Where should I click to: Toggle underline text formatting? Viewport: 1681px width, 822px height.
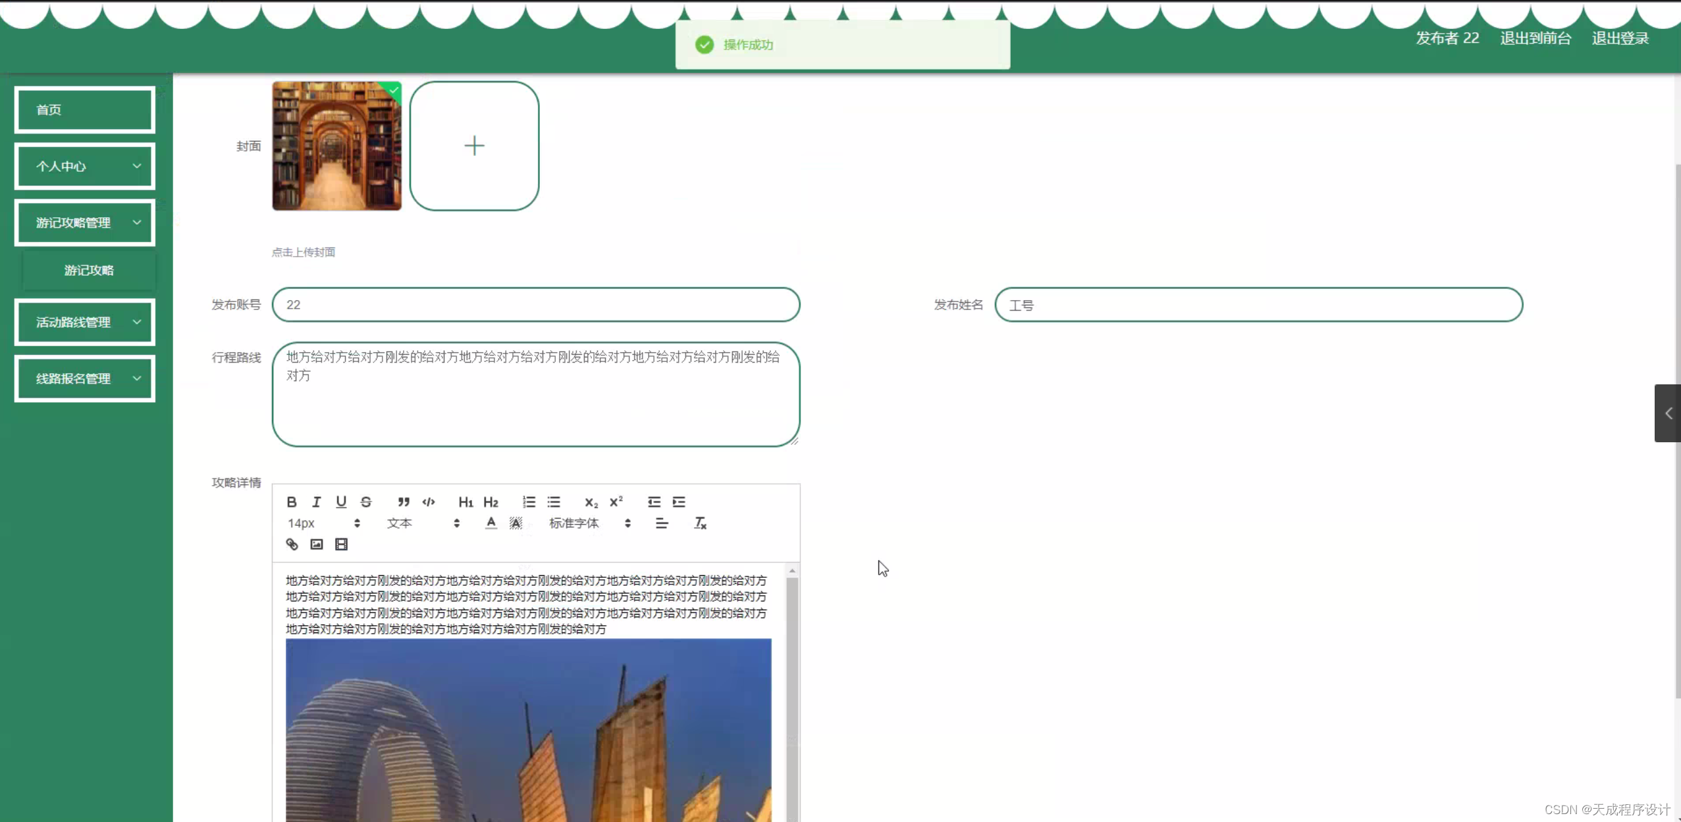coord(341,502)
